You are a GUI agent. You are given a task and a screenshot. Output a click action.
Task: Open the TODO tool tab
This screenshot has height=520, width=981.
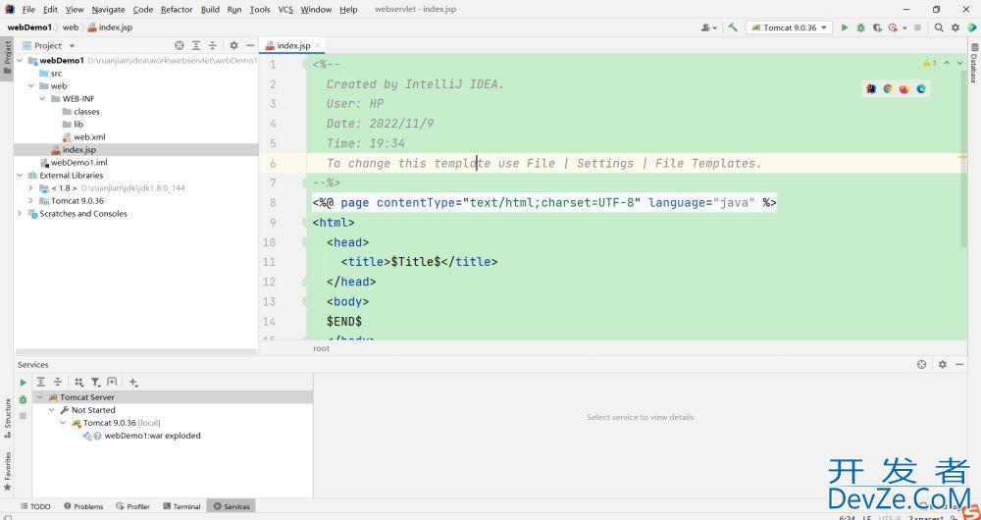point(35,506)
